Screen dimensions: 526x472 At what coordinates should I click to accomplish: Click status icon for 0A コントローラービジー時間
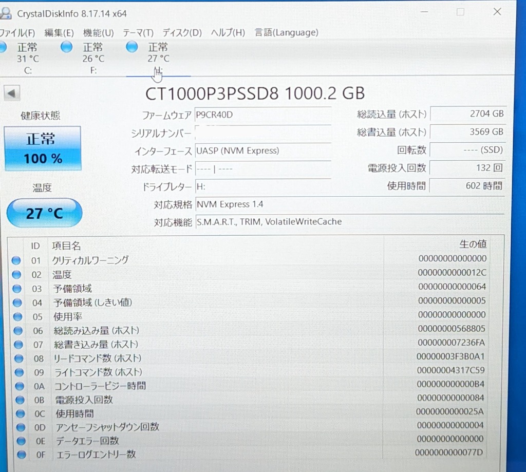tap(20, 386)
